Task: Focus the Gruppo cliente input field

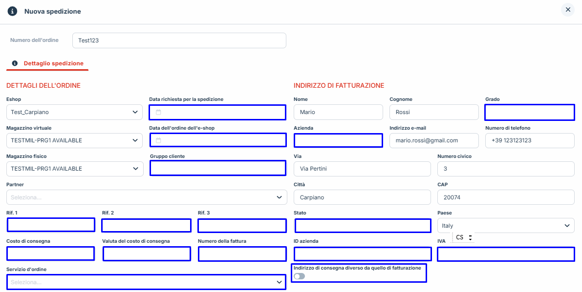Action: (x=217, y=168)
